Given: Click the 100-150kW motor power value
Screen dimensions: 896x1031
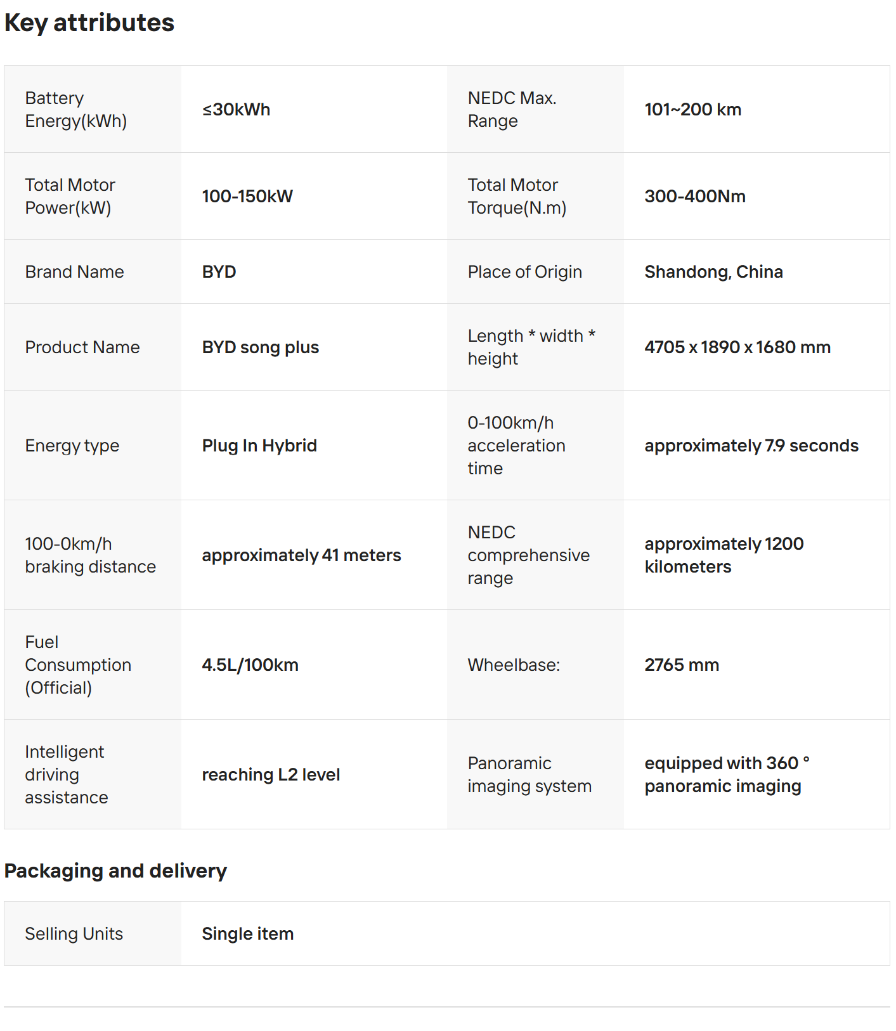Looking at the screenshot, I should 247,197.
